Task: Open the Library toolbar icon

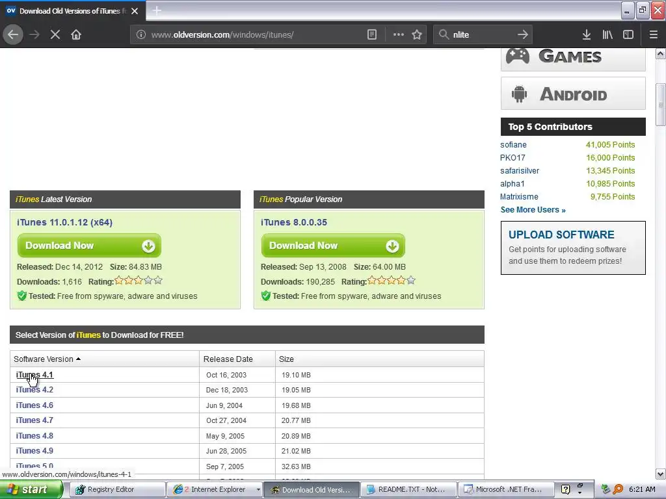Action: 607,34
